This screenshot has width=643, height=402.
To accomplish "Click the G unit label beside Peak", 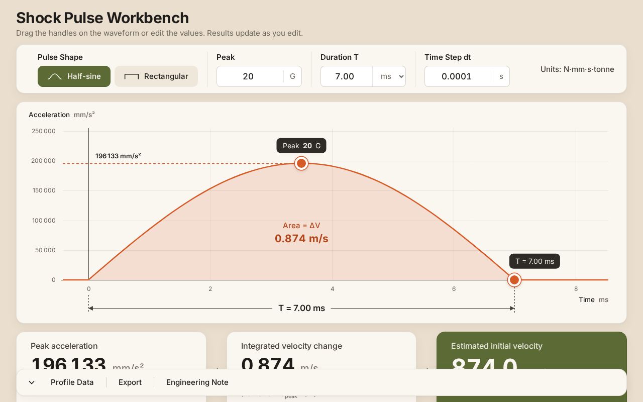I will (292, 76).
